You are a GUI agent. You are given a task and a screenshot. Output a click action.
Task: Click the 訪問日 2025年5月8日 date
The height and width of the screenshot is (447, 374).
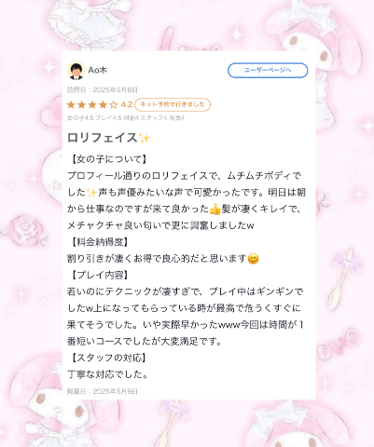click(103, 90)
